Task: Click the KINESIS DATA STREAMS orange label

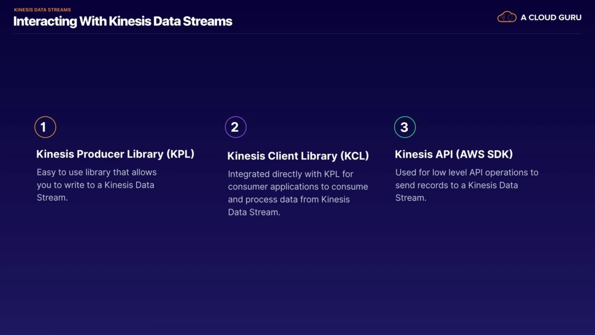Action: pos(42,10)
